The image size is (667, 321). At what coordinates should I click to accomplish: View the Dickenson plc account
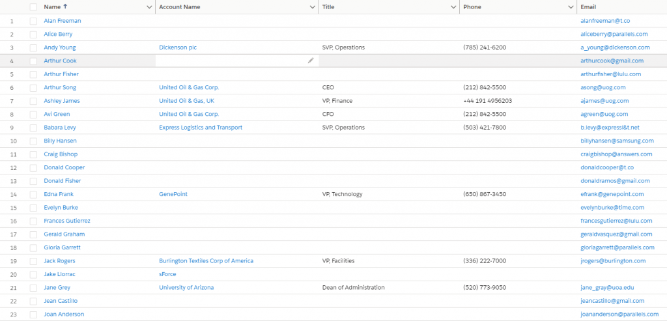pos(178,48)
